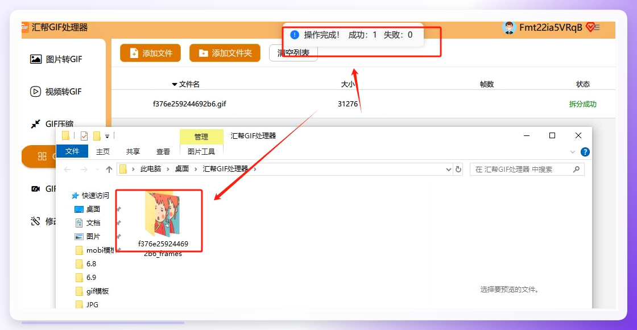Select 桌面 in navigation pane

(x=87, y=209)
